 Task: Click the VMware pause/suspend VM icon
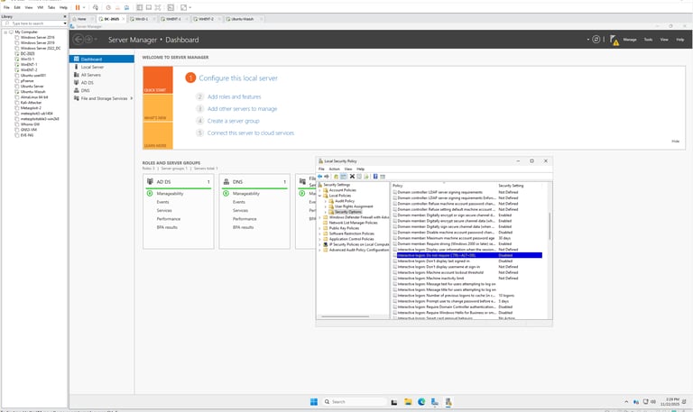pos(78,7)
